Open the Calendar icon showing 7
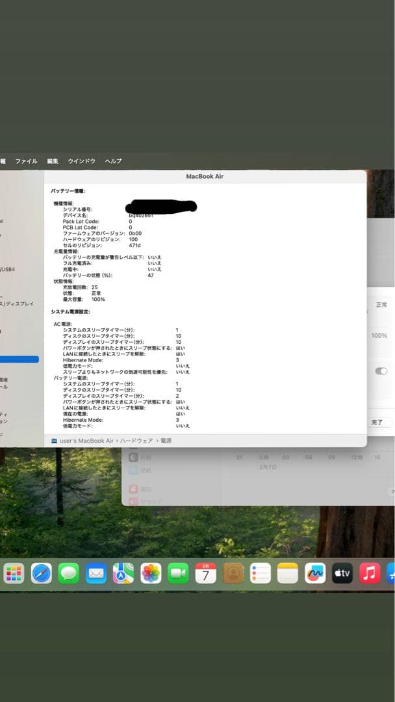This screenshot has height=702, width=395. [x=205, y=573]
